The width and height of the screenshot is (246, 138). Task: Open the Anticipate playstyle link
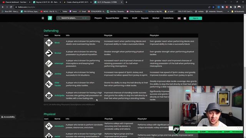[60, 95]
